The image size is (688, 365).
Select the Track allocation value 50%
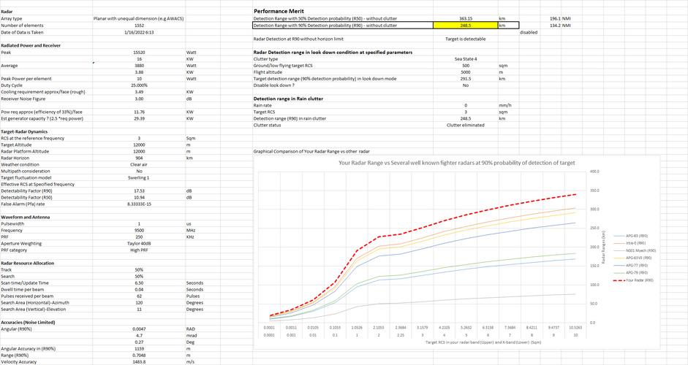pyautogui.click(x=139, y=269)
